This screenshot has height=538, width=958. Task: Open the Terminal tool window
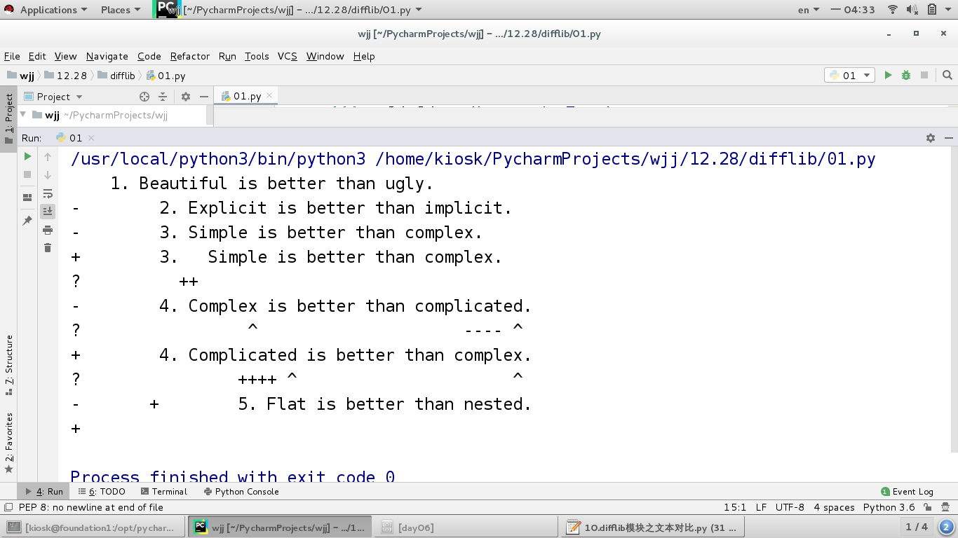163,491
